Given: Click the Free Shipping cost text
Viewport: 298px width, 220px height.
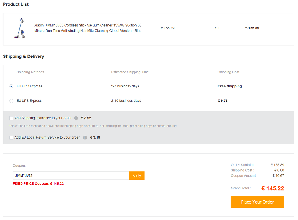Looking at the screenshot, I should tap(230, 86).
